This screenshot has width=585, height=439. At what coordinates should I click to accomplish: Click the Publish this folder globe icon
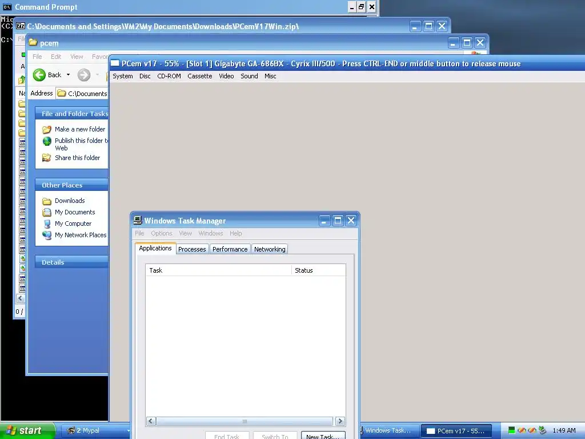click(x=47, y=141)
